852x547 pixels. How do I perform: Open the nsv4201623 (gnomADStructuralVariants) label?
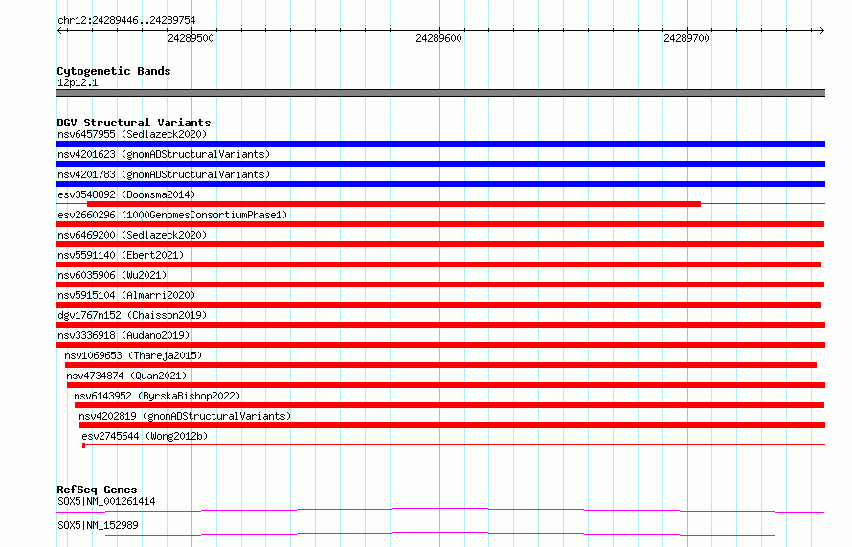[x=164, y=154]
